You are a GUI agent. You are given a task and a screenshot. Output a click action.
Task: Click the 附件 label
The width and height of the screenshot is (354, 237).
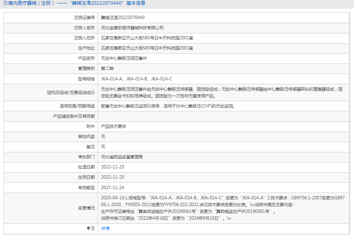[90, 127]
